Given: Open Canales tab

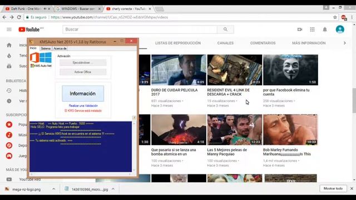Looking at the screenshot, I should (225, 43).
